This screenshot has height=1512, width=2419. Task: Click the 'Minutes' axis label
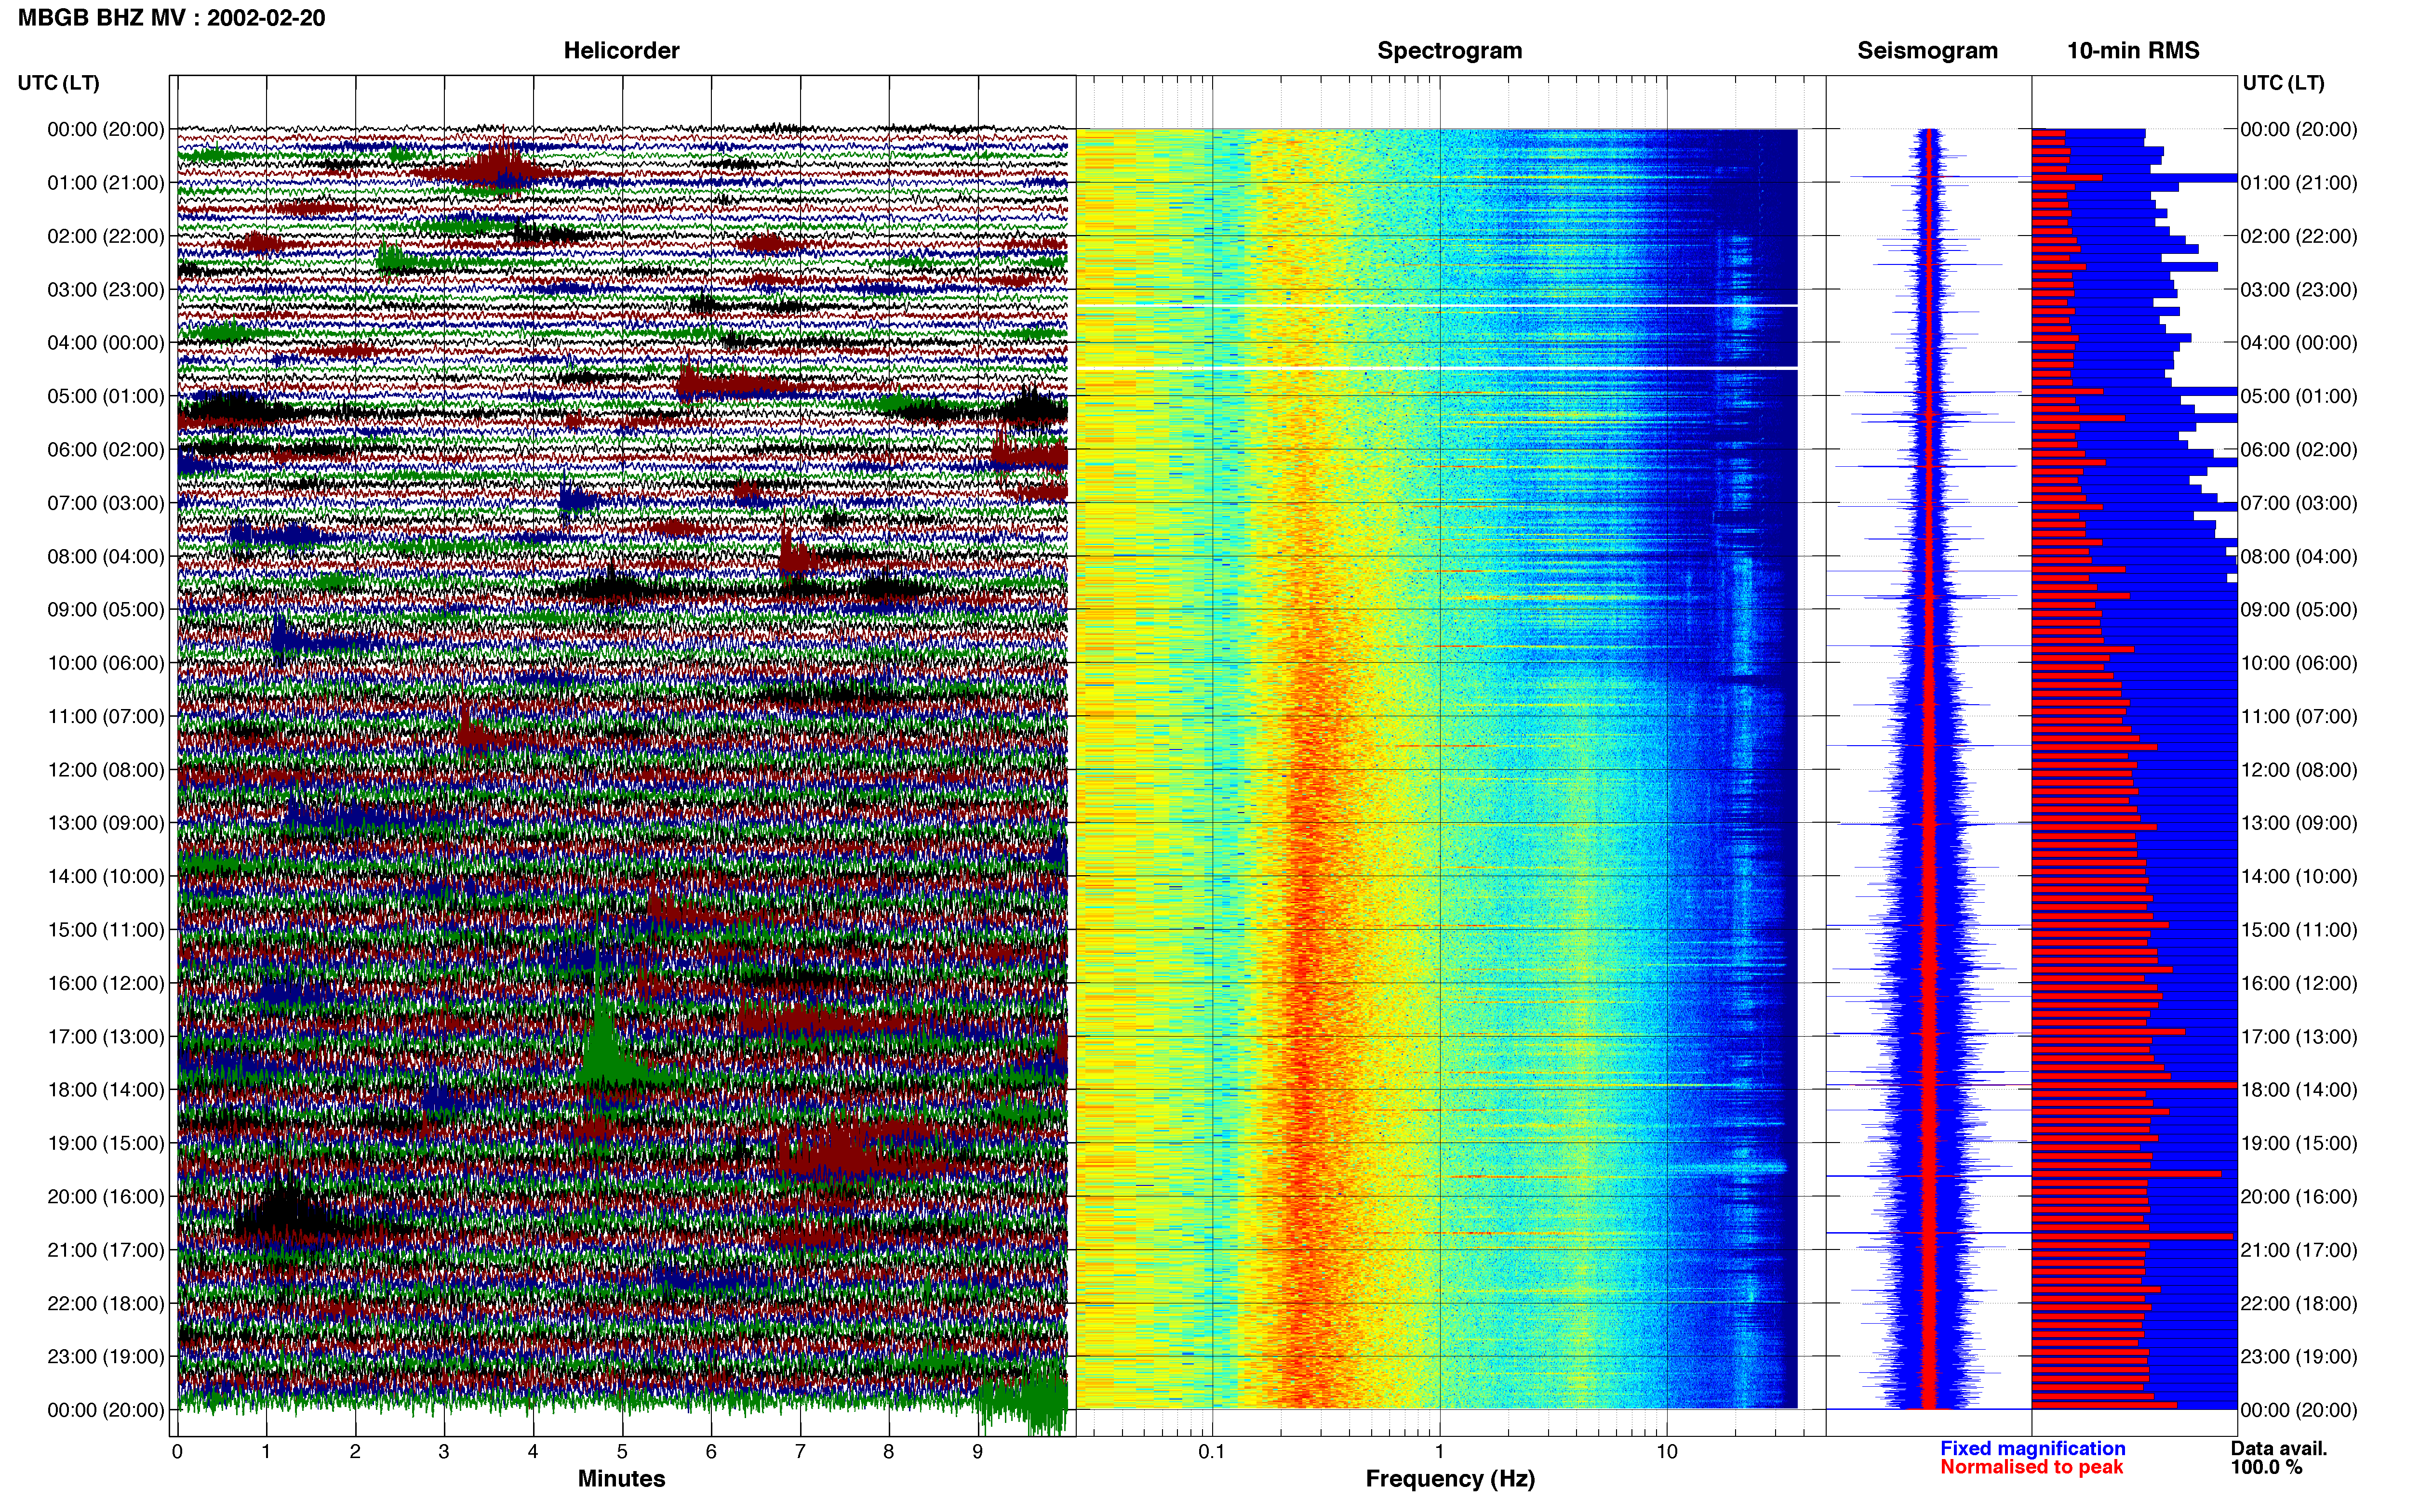tap(621, 1478)
